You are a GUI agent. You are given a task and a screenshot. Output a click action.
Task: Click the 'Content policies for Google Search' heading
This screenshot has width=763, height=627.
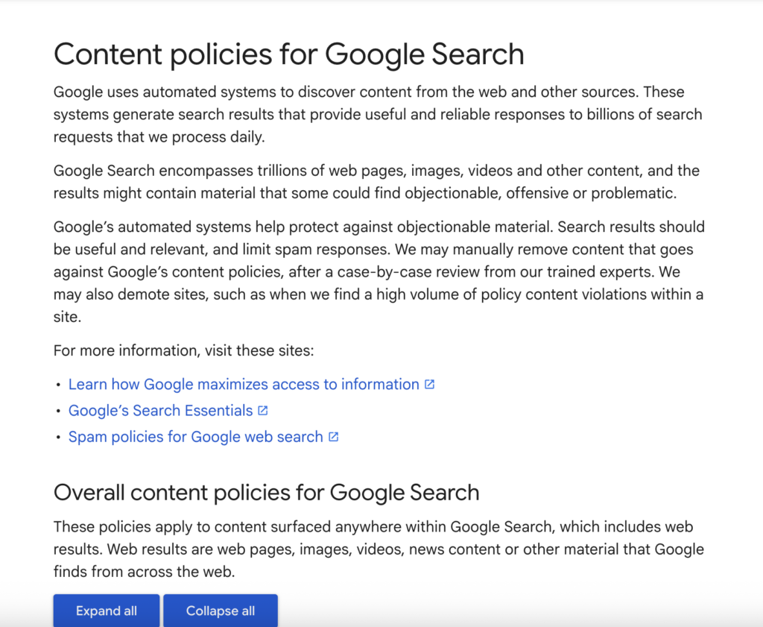(289, 54)
